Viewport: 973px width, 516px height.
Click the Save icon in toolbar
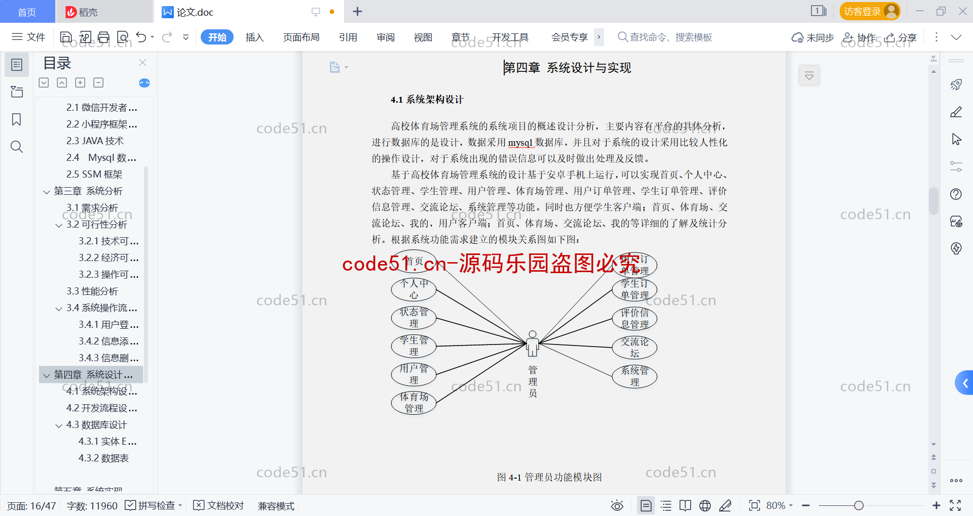(x=66, y=37)
